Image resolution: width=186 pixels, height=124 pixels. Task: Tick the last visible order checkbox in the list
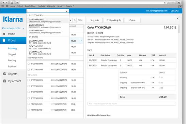[x=29, y=110]
